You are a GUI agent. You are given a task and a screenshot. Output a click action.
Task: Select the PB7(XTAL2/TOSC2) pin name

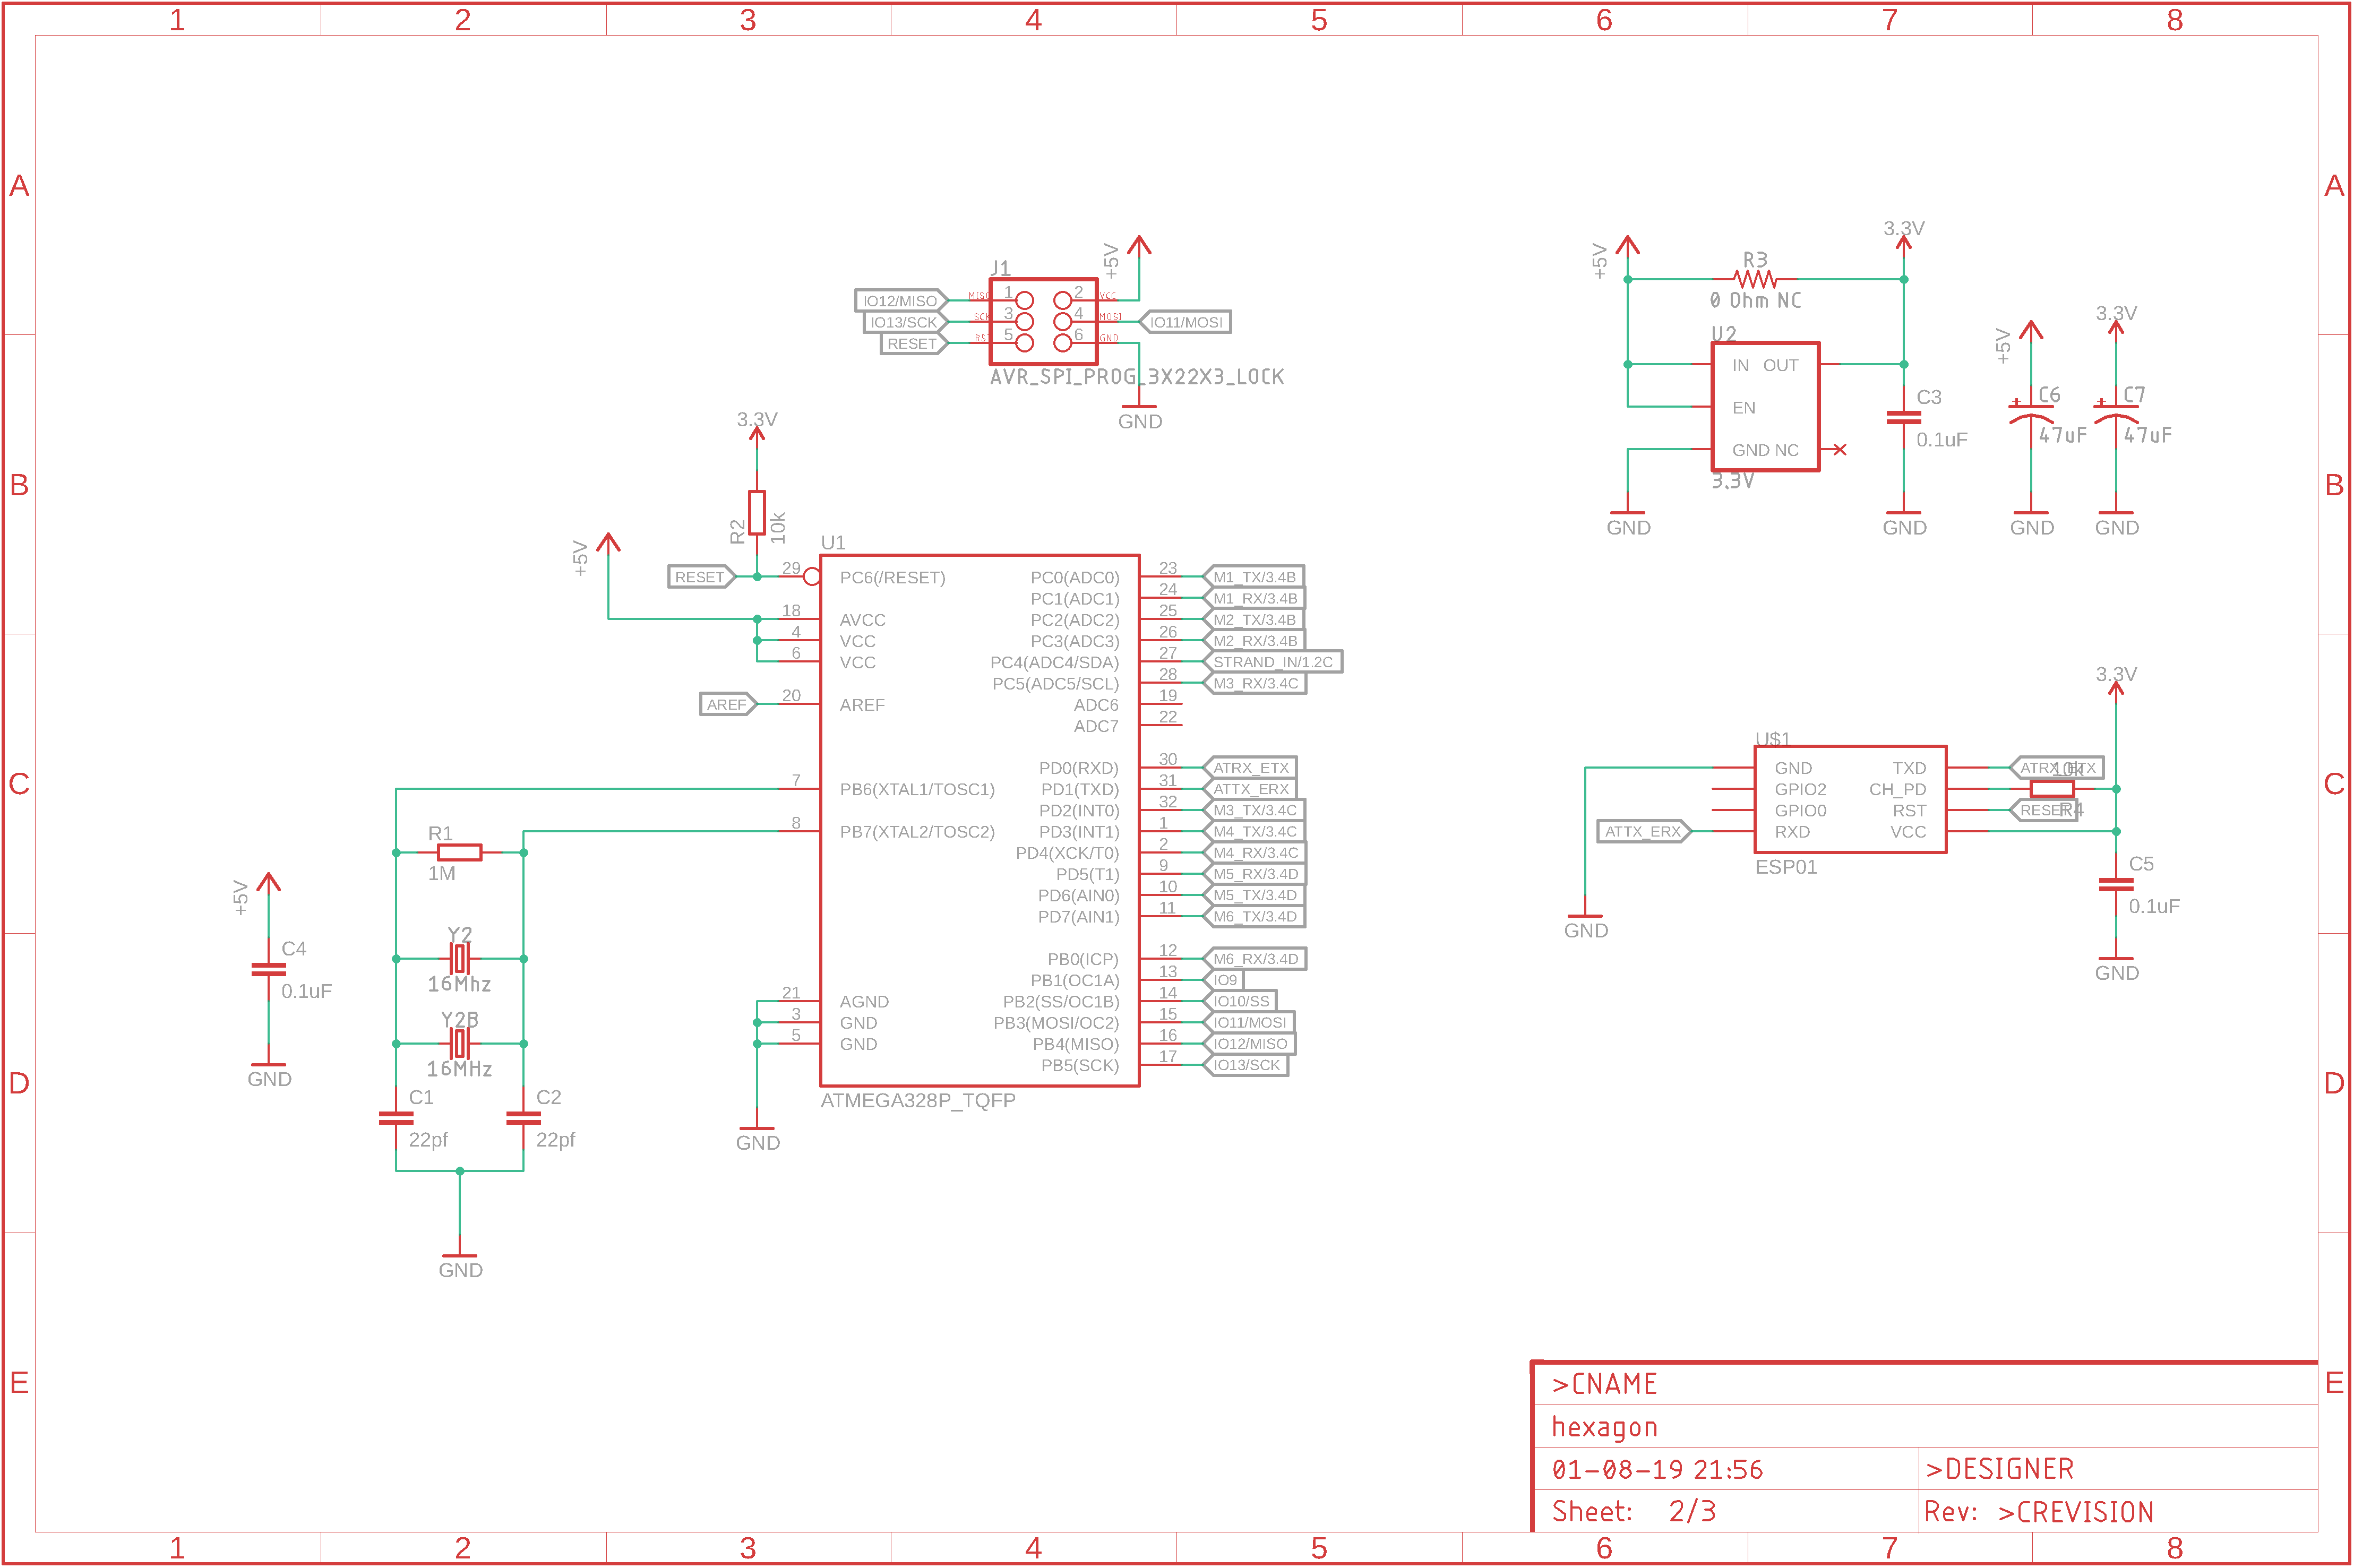tap(917, 832)
